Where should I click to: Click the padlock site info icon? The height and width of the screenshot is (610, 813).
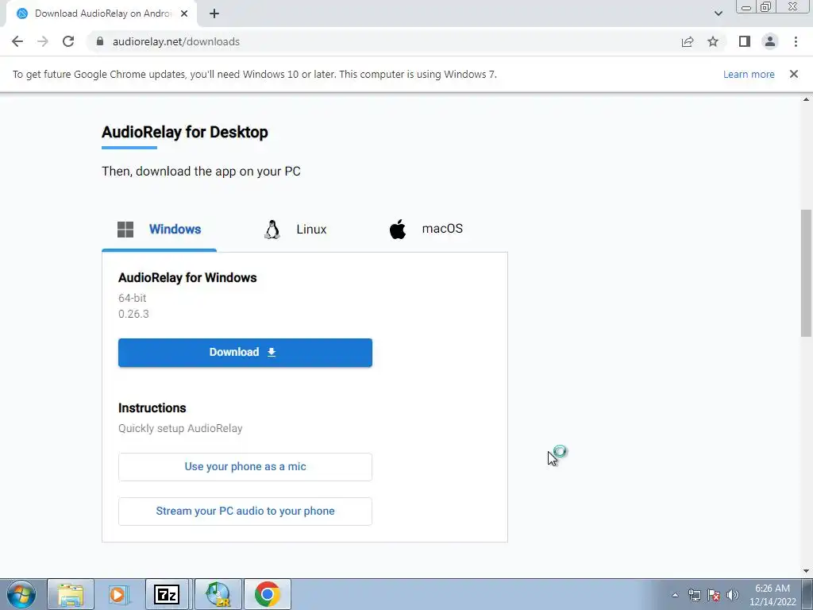(x=100, y=41)
